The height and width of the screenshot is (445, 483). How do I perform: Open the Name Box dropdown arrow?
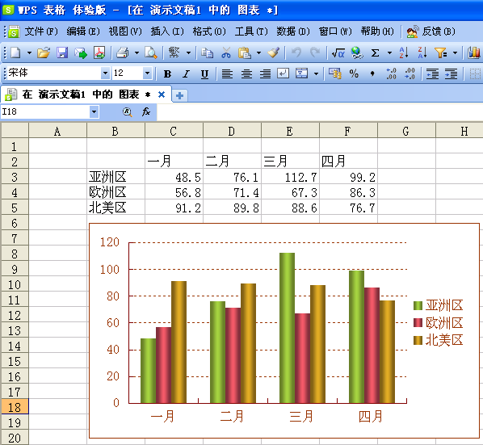(94, 111)
